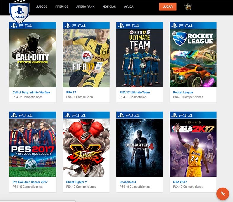Select the Call of Duty cover art

tap(33, 58)
